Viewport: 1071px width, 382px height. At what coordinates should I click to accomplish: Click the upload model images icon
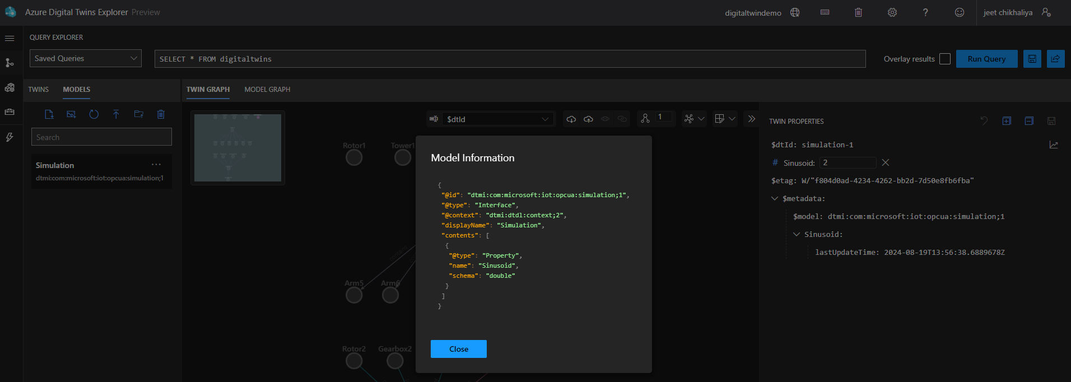tap(71, 114)
